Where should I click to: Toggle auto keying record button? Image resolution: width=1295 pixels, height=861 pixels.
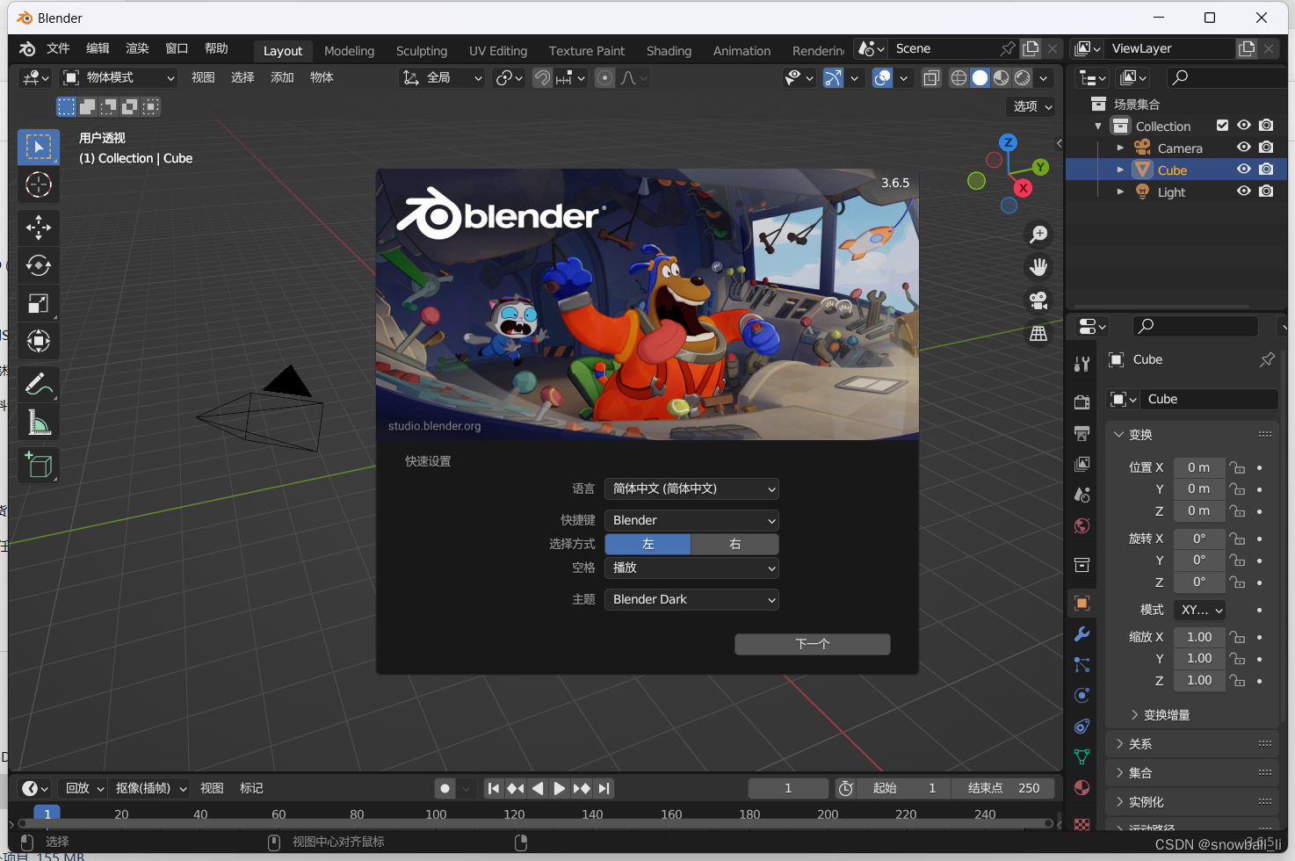coord(445,789)
